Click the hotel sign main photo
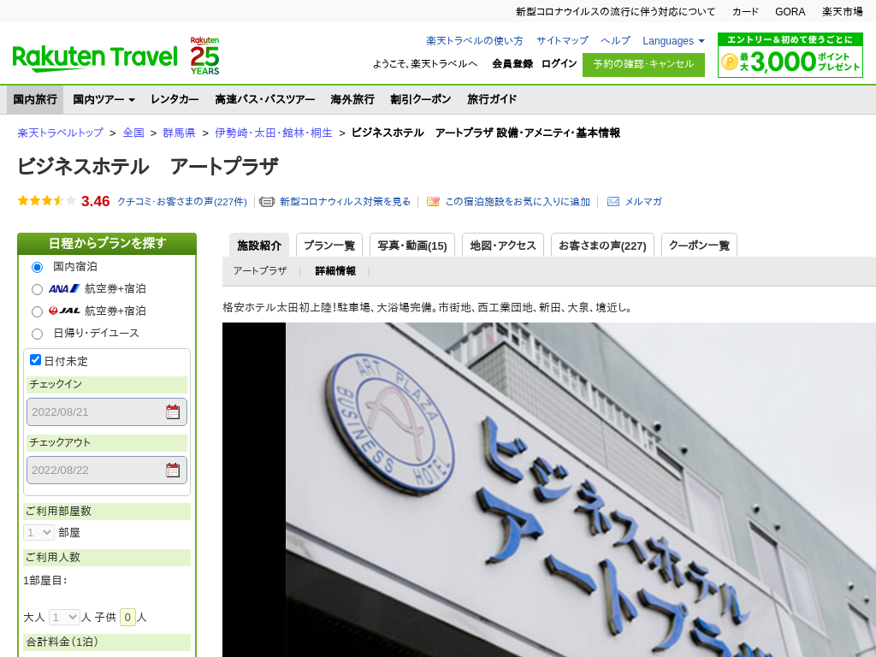 [x=549, y=490]
